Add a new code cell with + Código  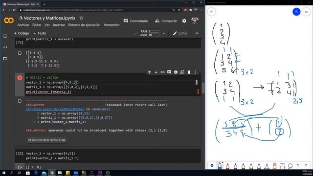(x=22, y=33)
